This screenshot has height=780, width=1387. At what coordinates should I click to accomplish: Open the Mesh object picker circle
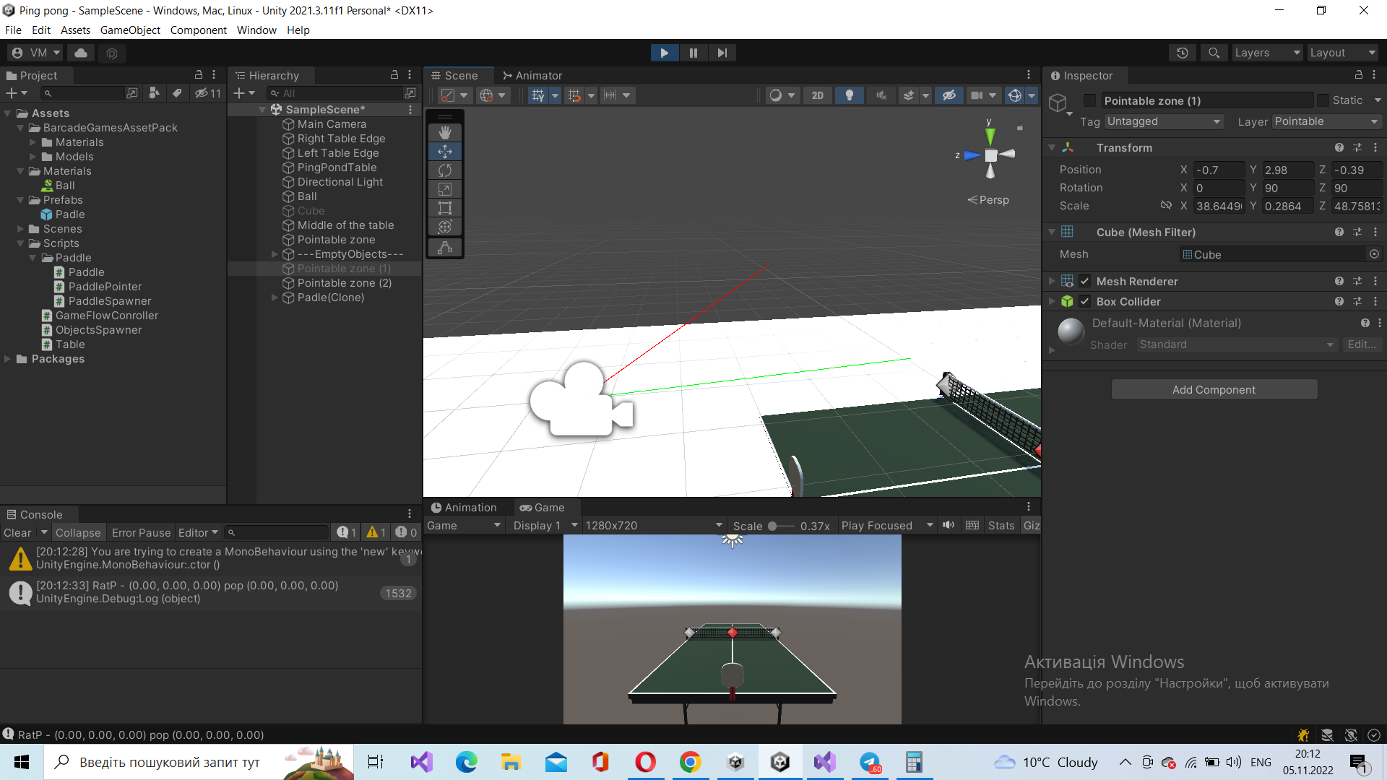(x=1374, y=254)
